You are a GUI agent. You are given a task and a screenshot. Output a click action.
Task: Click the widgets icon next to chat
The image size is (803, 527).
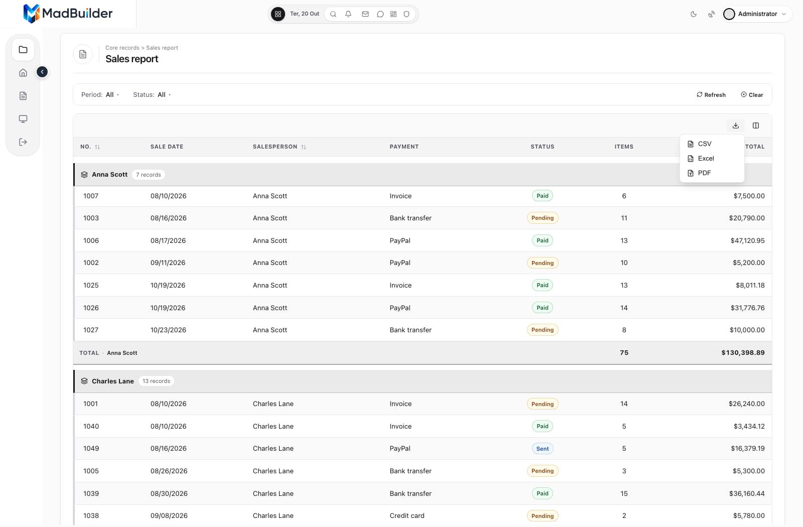[393, 14]
